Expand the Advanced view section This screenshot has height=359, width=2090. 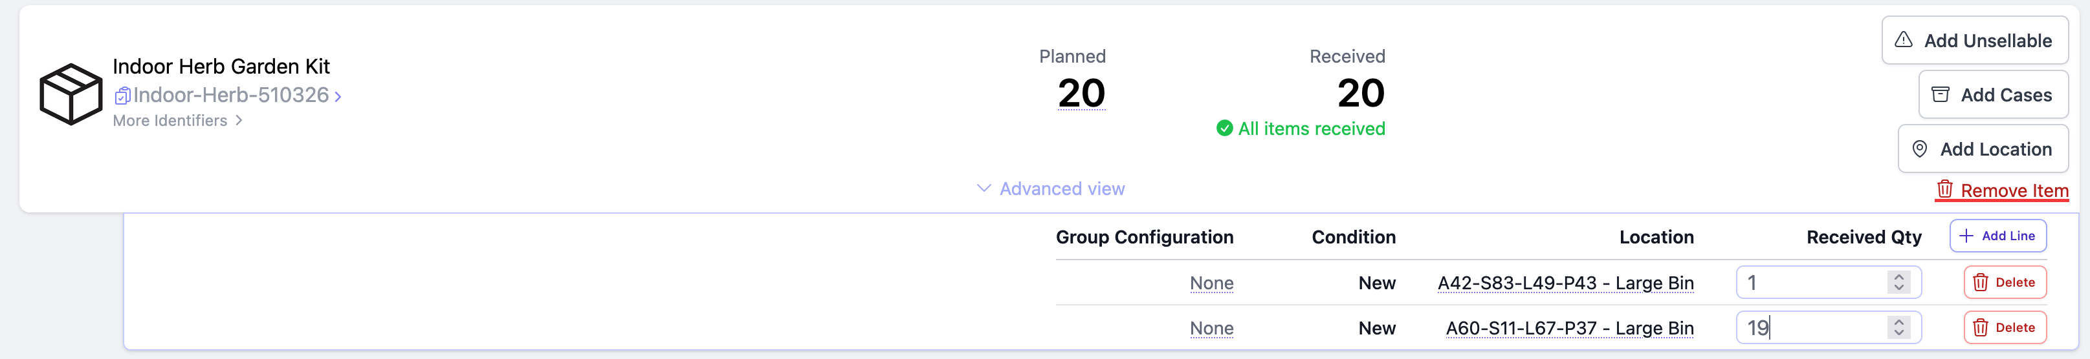(x=1050, y=189)
